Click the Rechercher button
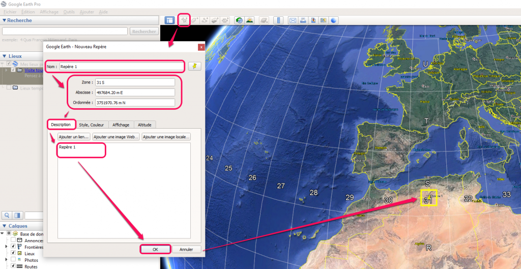Viewport: 521px width, 269px height. click(x=144, y=31)
